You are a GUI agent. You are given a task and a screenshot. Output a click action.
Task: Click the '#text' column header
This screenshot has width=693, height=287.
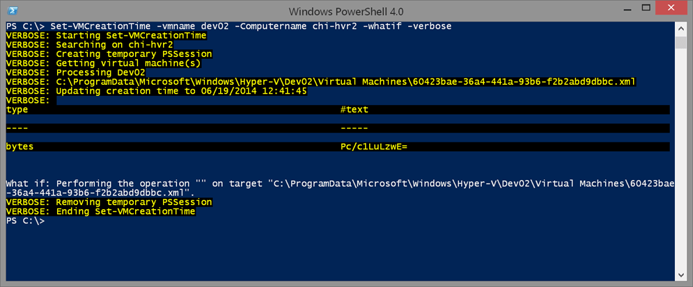[355, 110]
